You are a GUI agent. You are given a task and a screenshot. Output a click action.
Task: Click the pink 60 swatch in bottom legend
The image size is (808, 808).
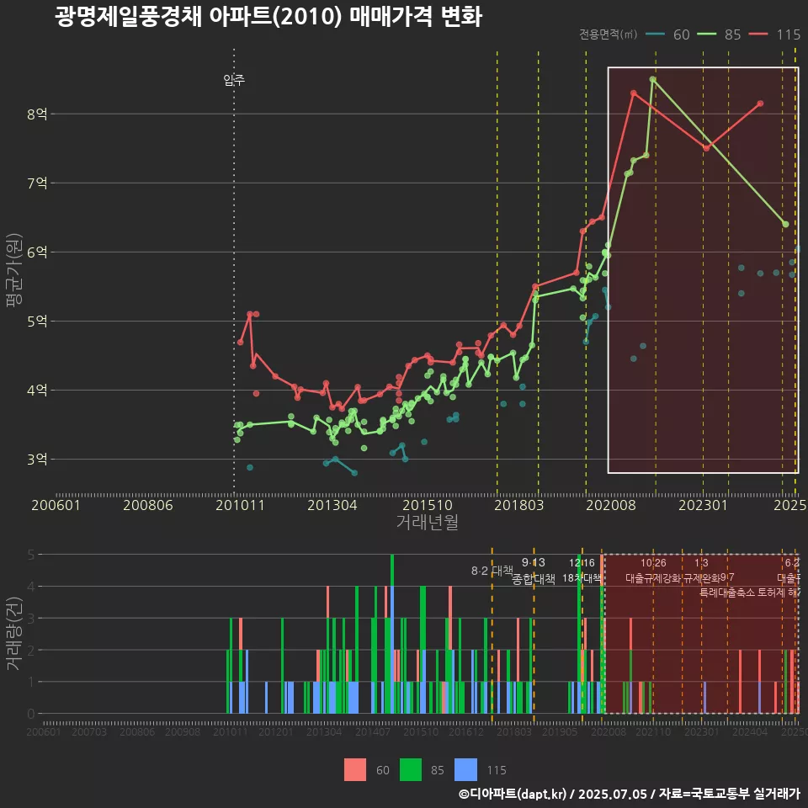coord(355,770)
